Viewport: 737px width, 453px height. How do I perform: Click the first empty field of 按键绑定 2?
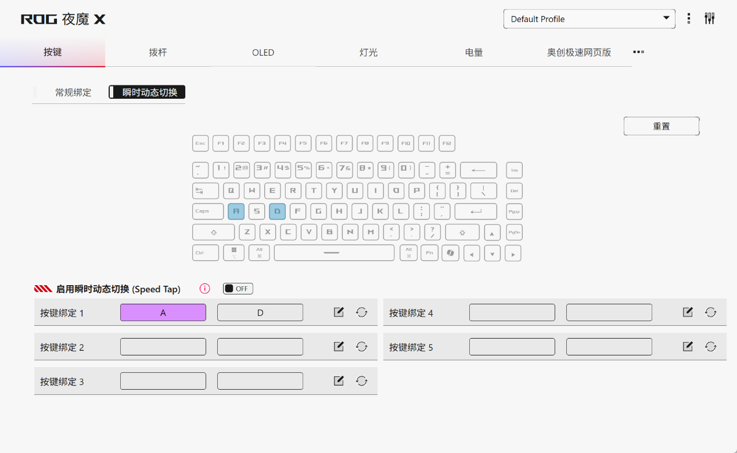click(x=163, y=347)
